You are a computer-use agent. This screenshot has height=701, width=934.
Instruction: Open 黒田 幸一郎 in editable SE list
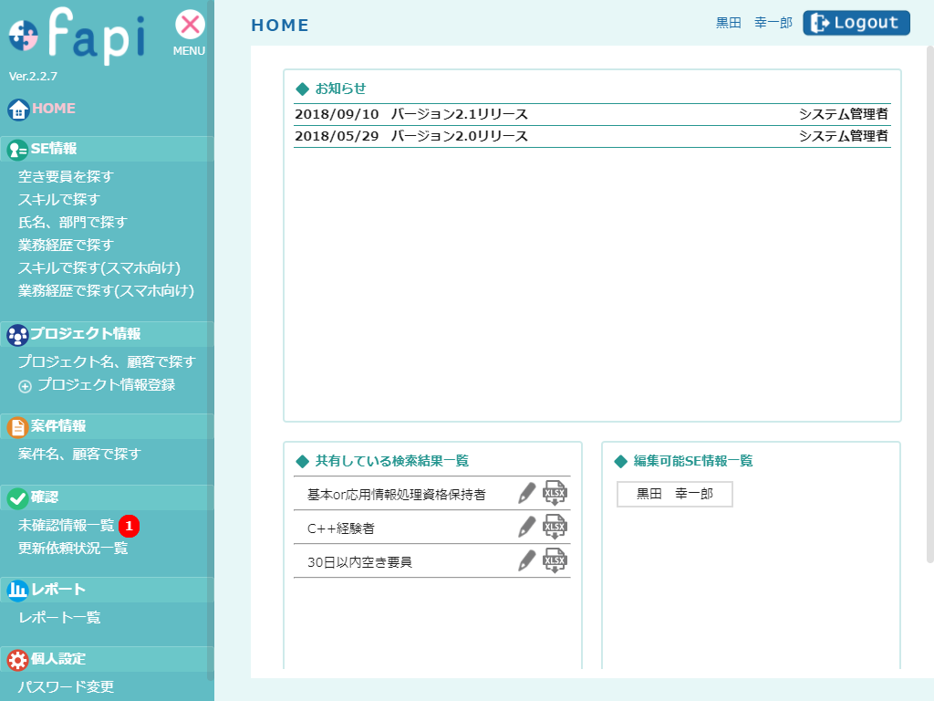click(x=674, y=494)
